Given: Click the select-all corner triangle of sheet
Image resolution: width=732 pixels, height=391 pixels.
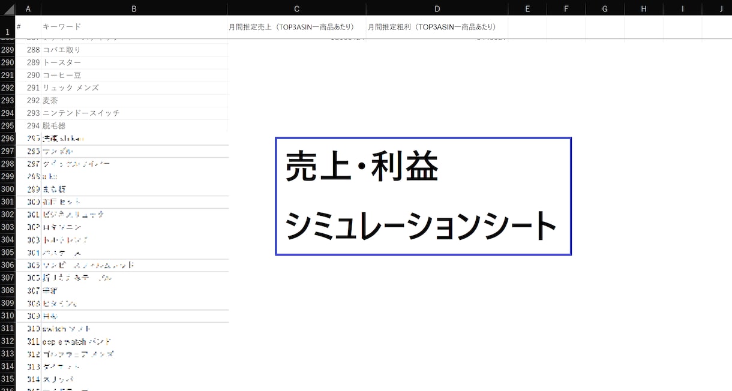Looking at the screenshot, I should tap(8, 9).
